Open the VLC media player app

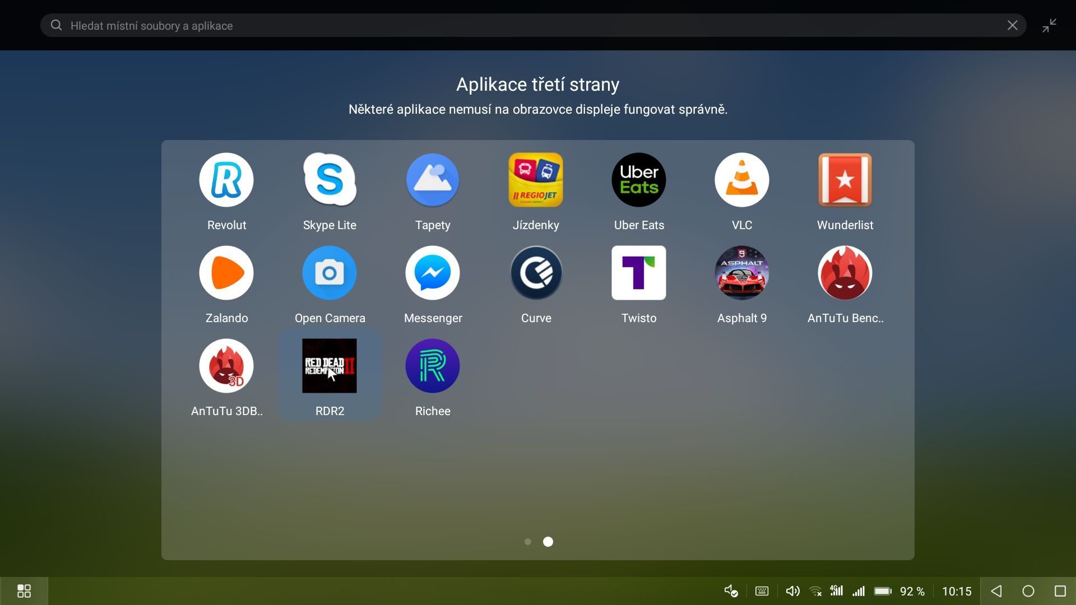coord(741,180)
